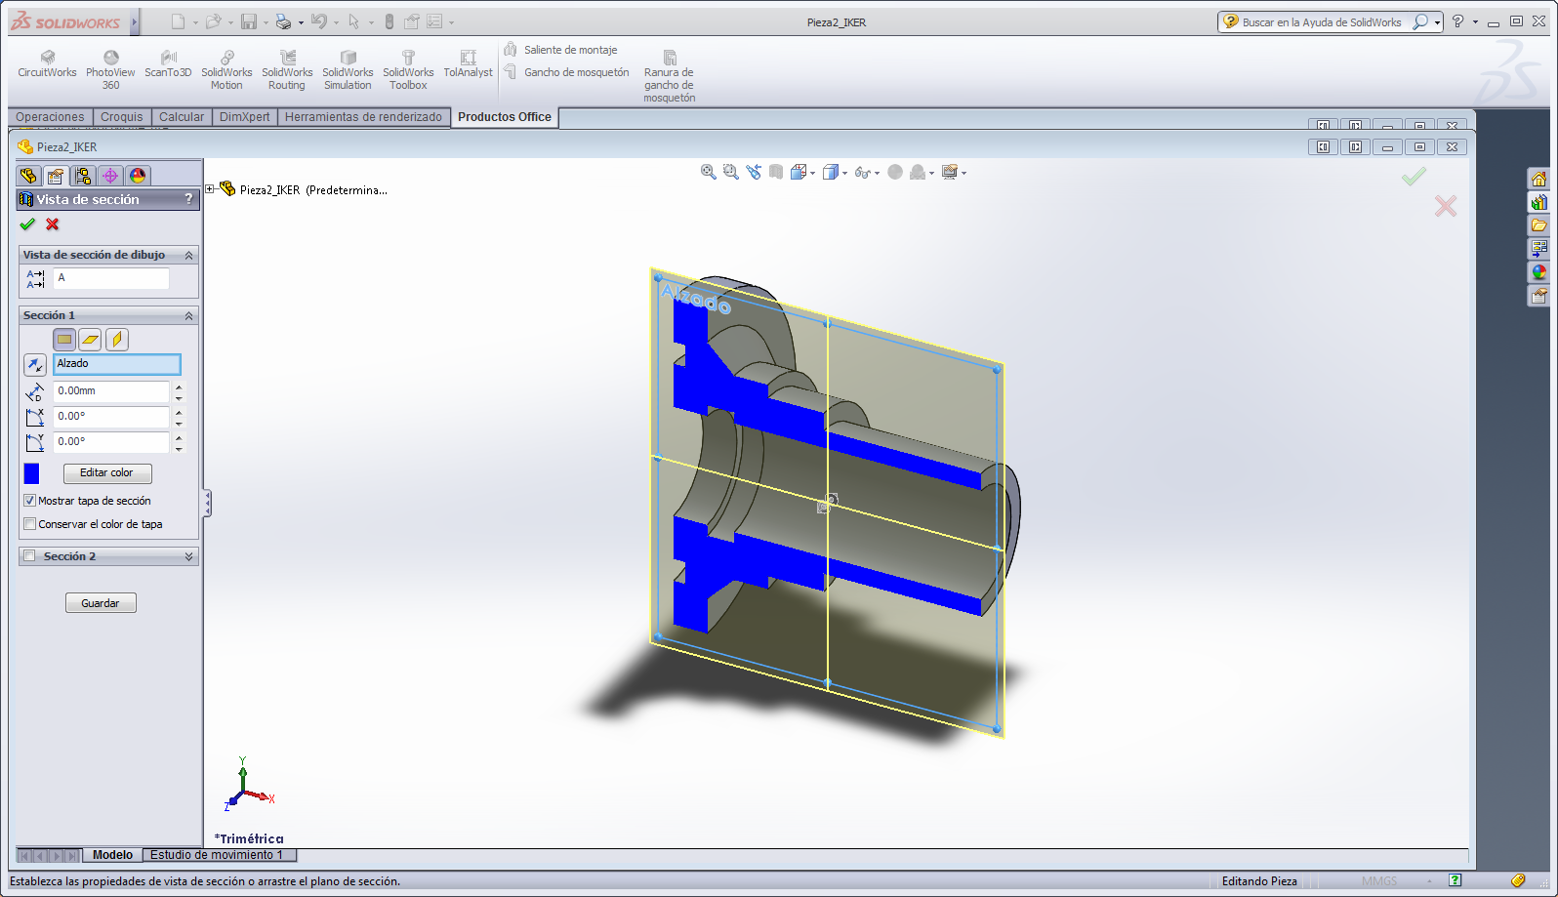Switch to the Croquis tab
1558x897 pixels.
[x=121, y=117]
